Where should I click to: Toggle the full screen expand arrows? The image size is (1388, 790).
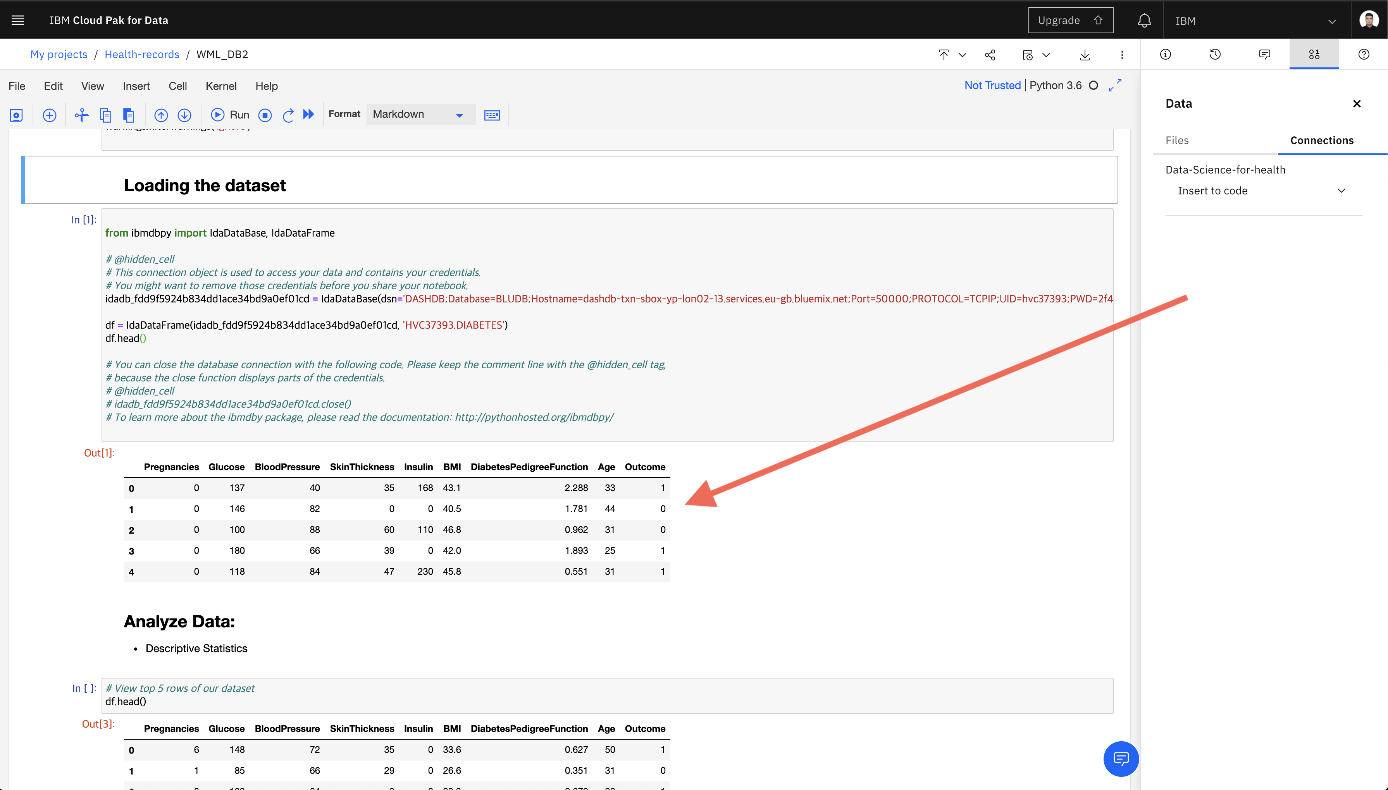[x=1115, y=85]
